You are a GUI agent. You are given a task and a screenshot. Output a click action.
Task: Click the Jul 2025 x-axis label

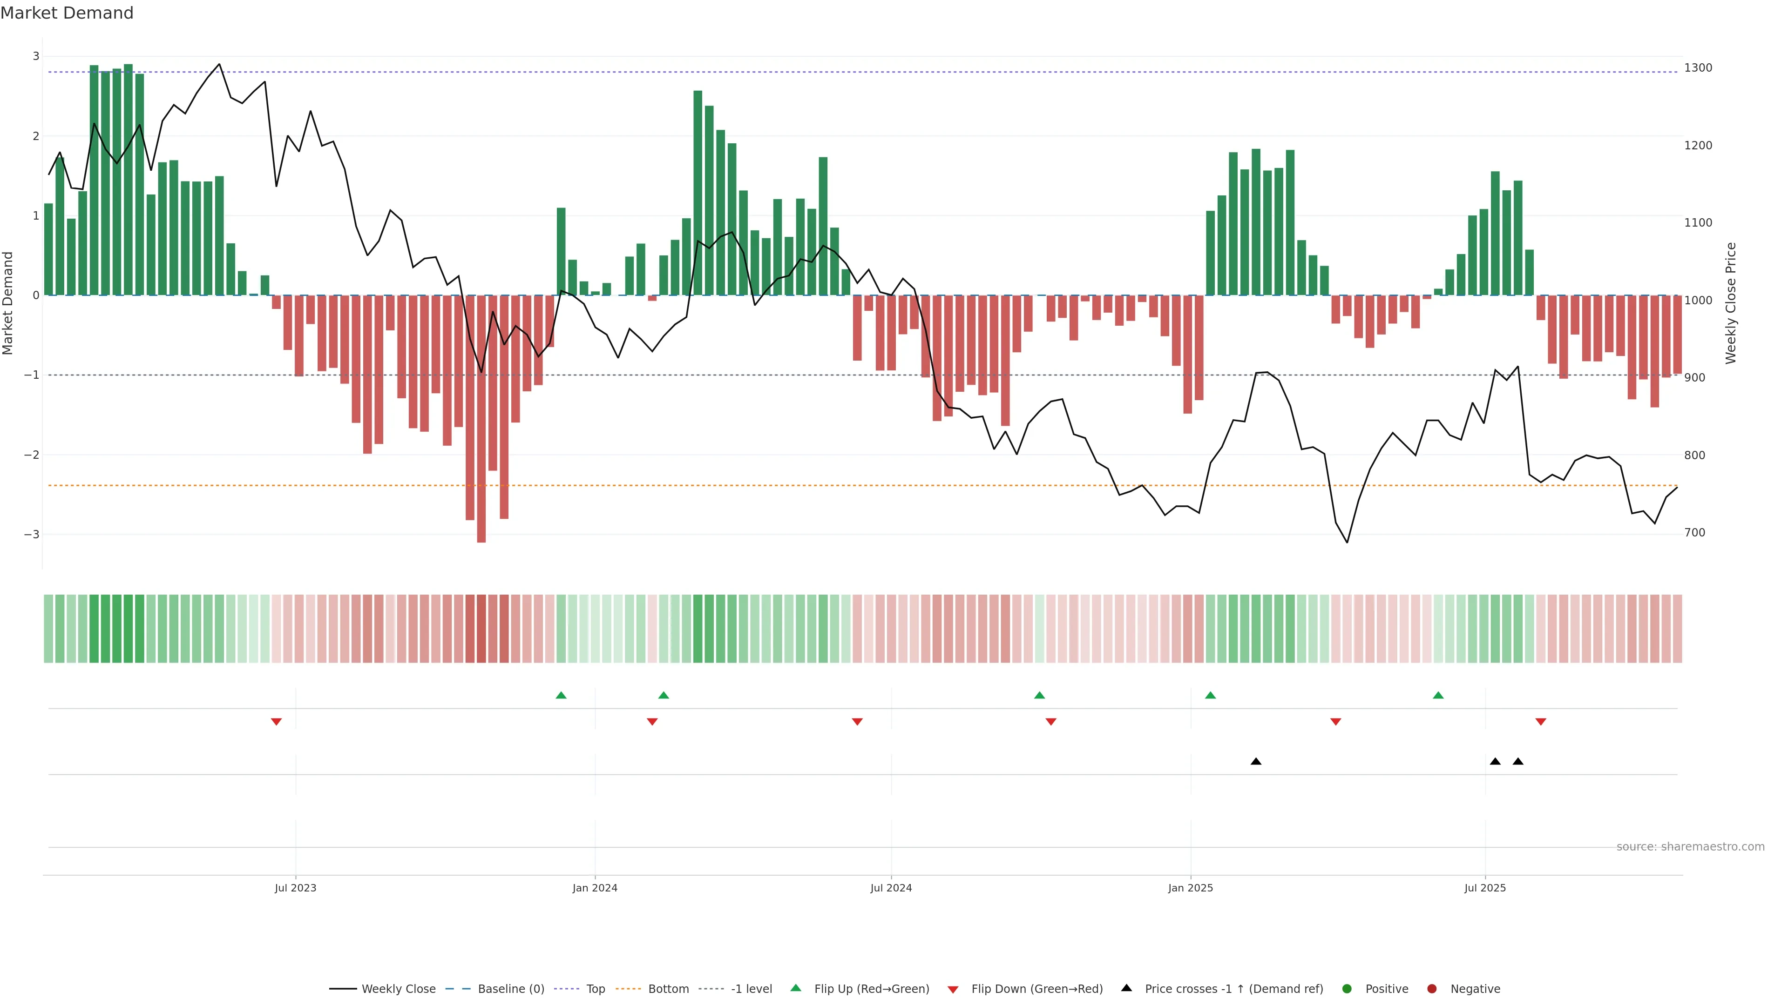(1485, 888)
